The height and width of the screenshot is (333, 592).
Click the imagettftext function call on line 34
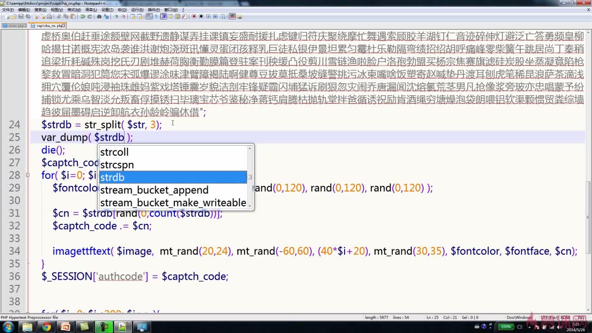point(81,251)
